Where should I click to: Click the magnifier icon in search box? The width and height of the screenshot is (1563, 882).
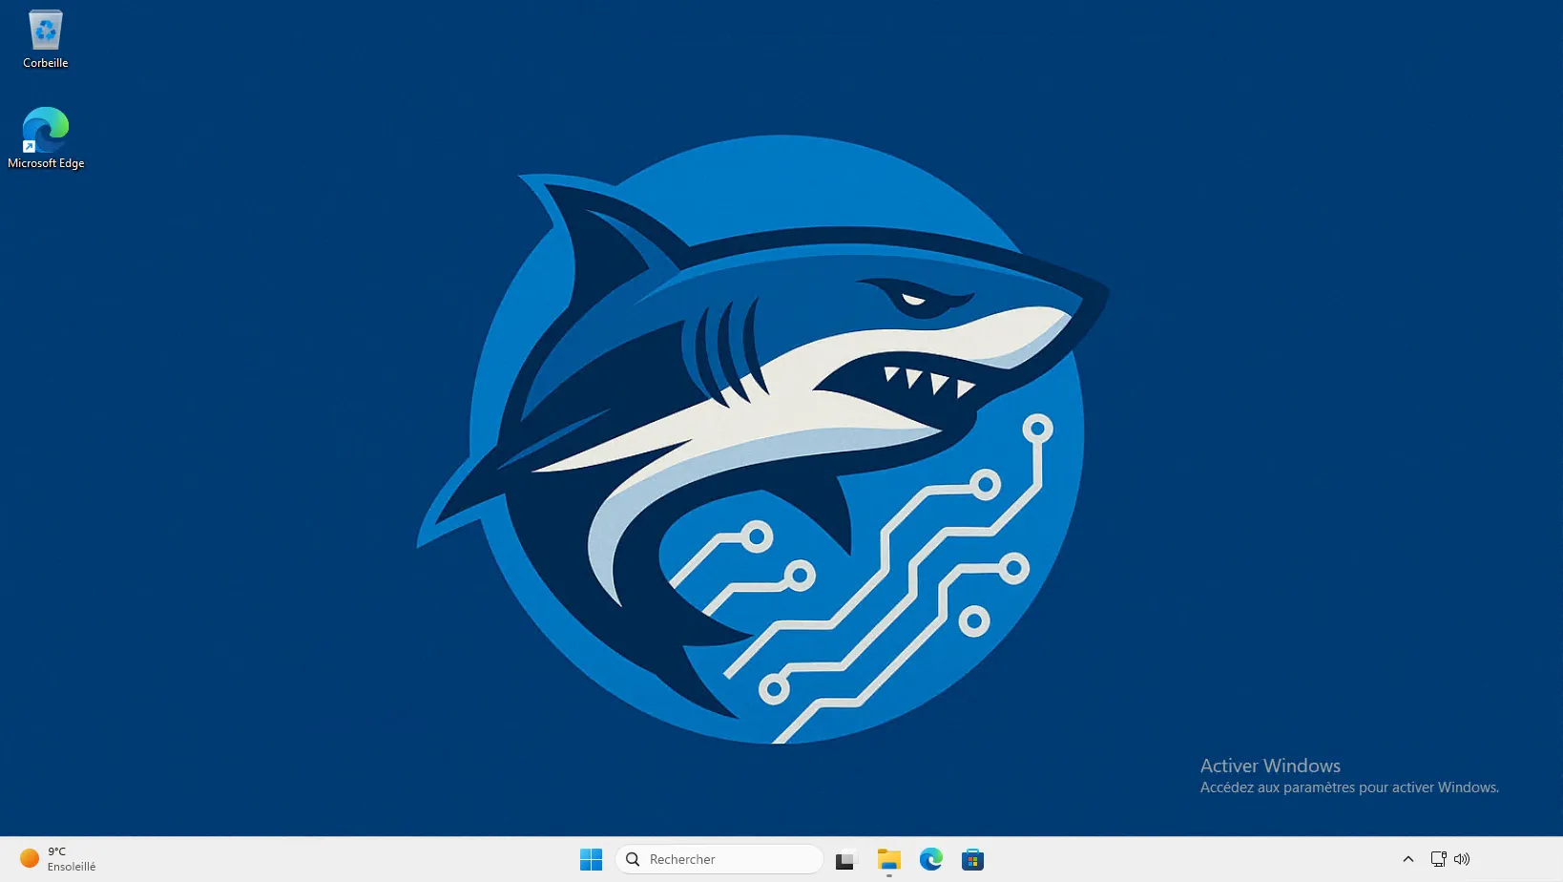point(633,859)
